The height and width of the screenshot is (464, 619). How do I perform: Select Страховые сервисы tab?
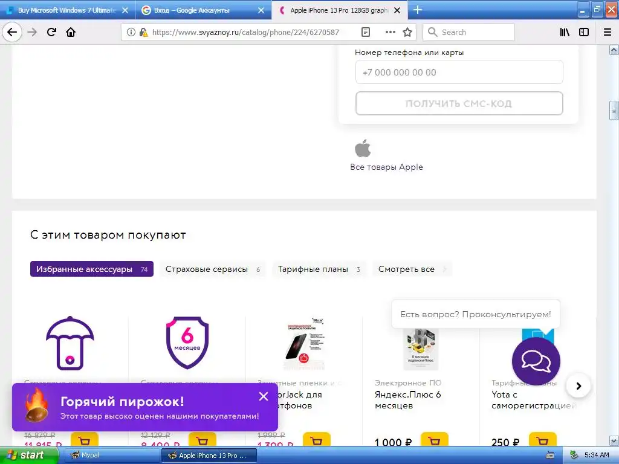pyautogui.click(x=213, y=269)
